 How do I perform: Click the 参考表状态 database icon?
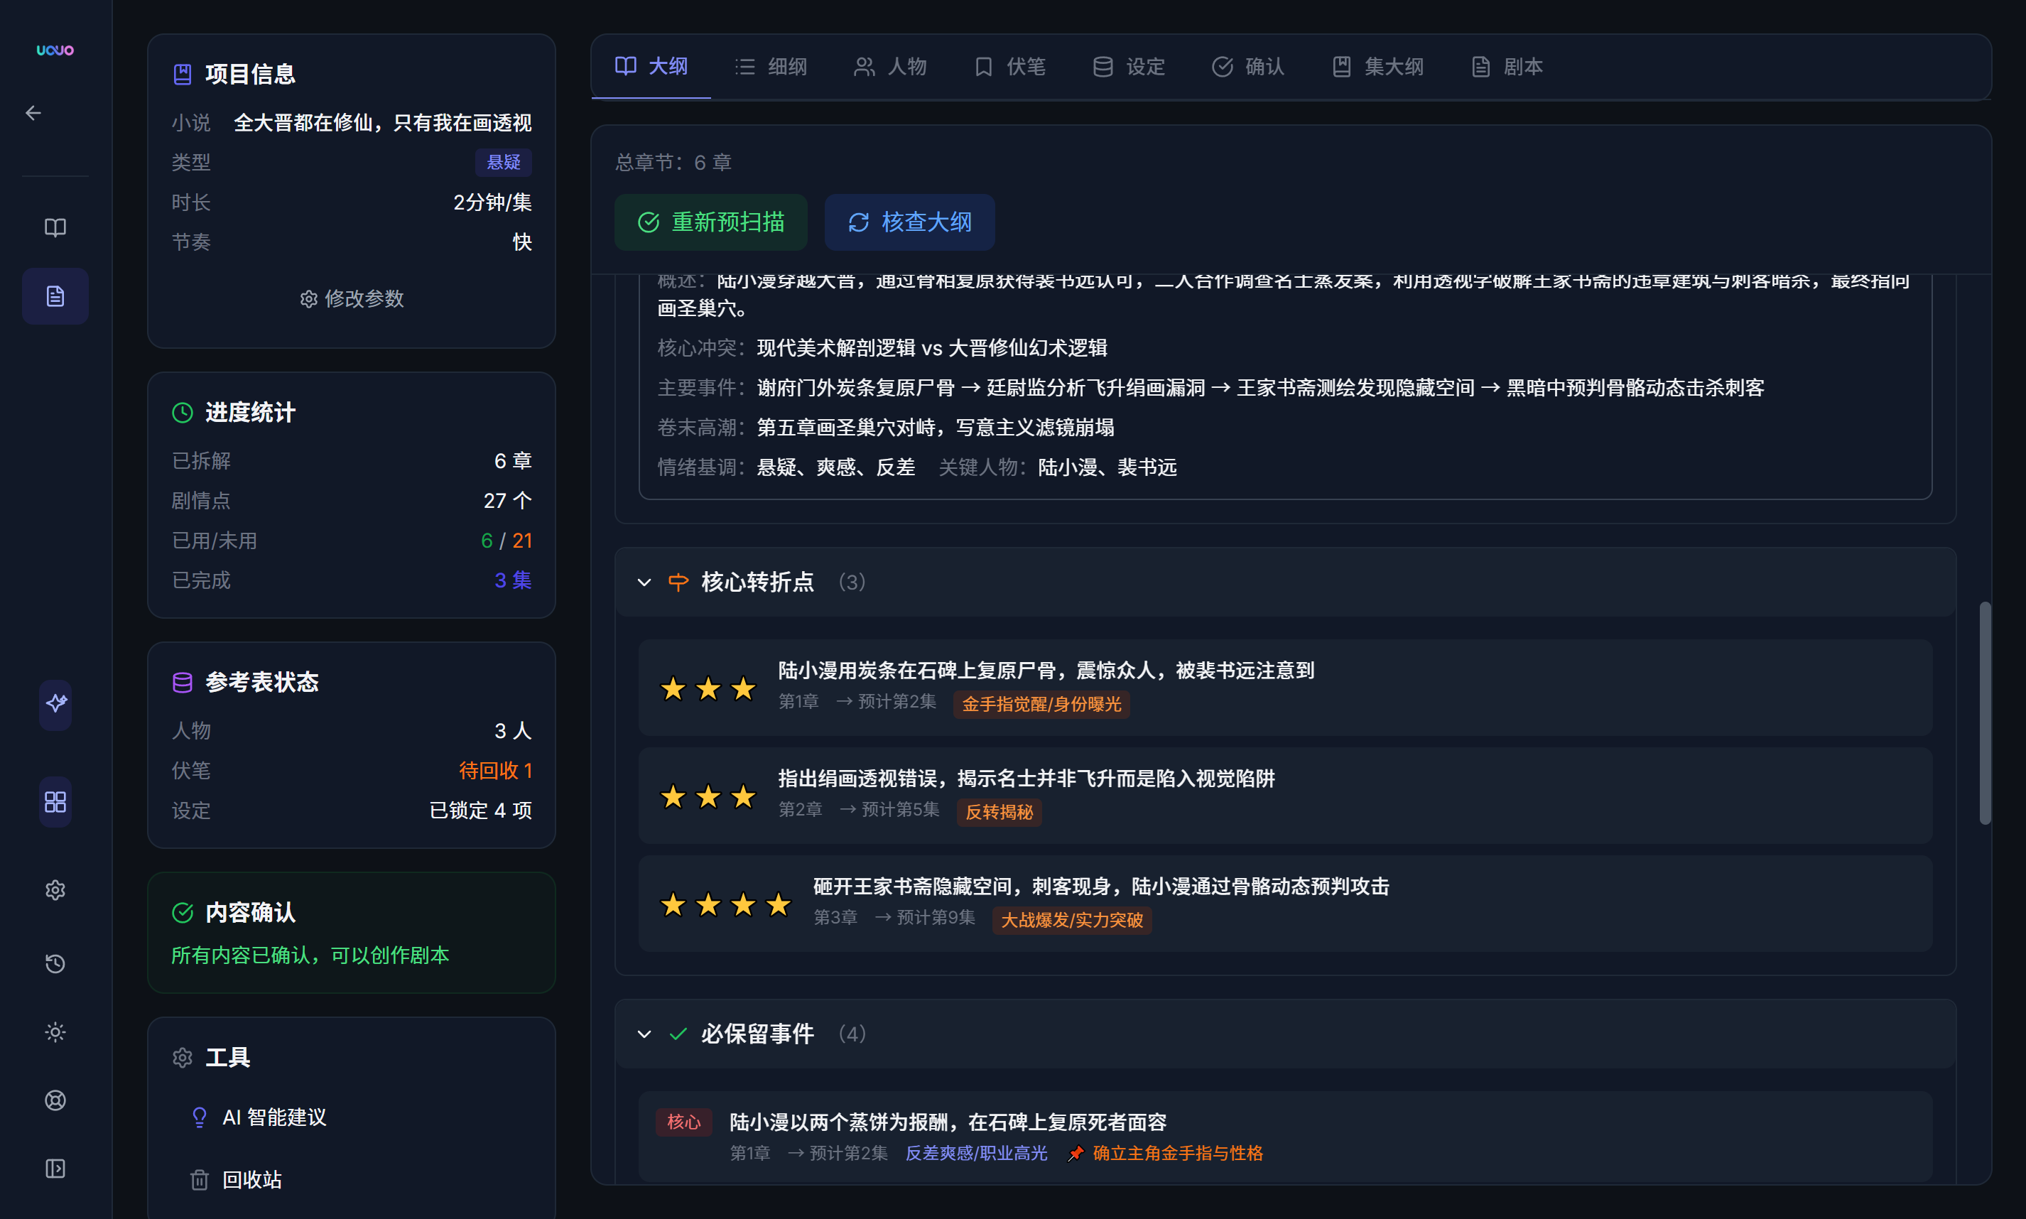pyautogui.click(x=183, y=682)
